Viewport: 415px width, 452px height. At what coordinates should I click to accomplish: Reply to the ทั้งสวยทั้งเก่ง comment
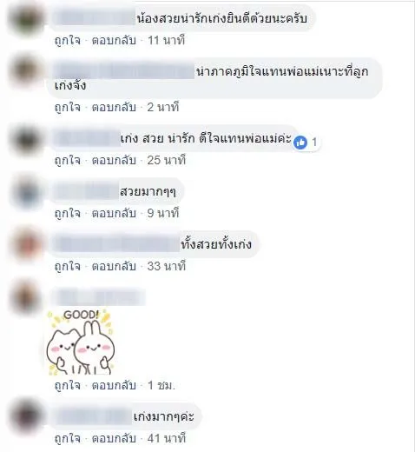click(114, 266)
